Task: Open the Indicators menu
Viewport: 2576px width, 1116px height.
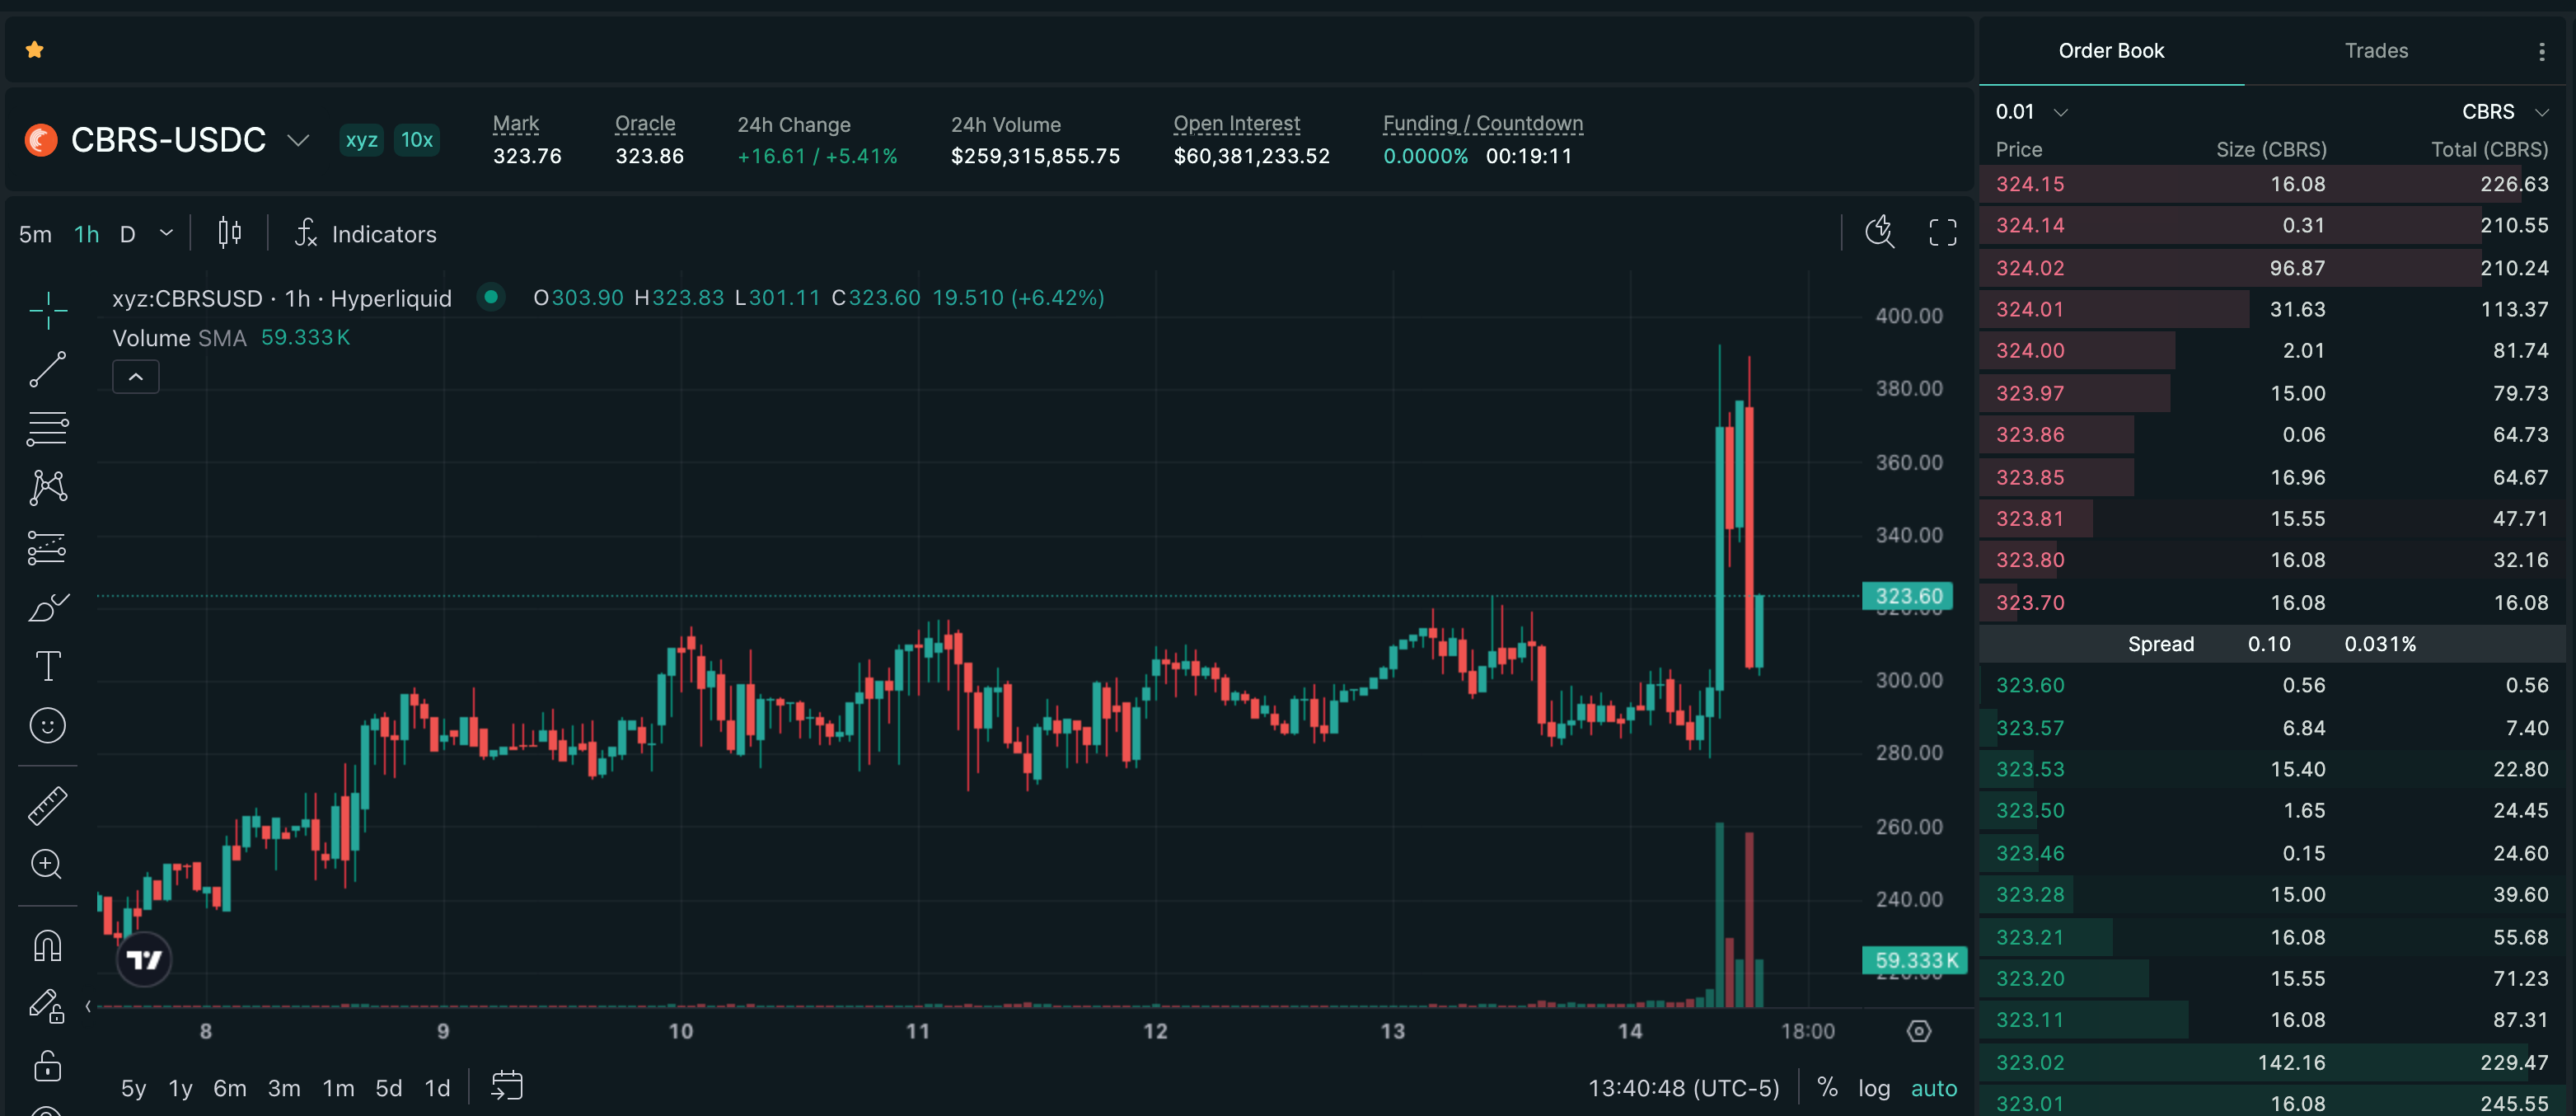Action: click(x=365, y=234)
